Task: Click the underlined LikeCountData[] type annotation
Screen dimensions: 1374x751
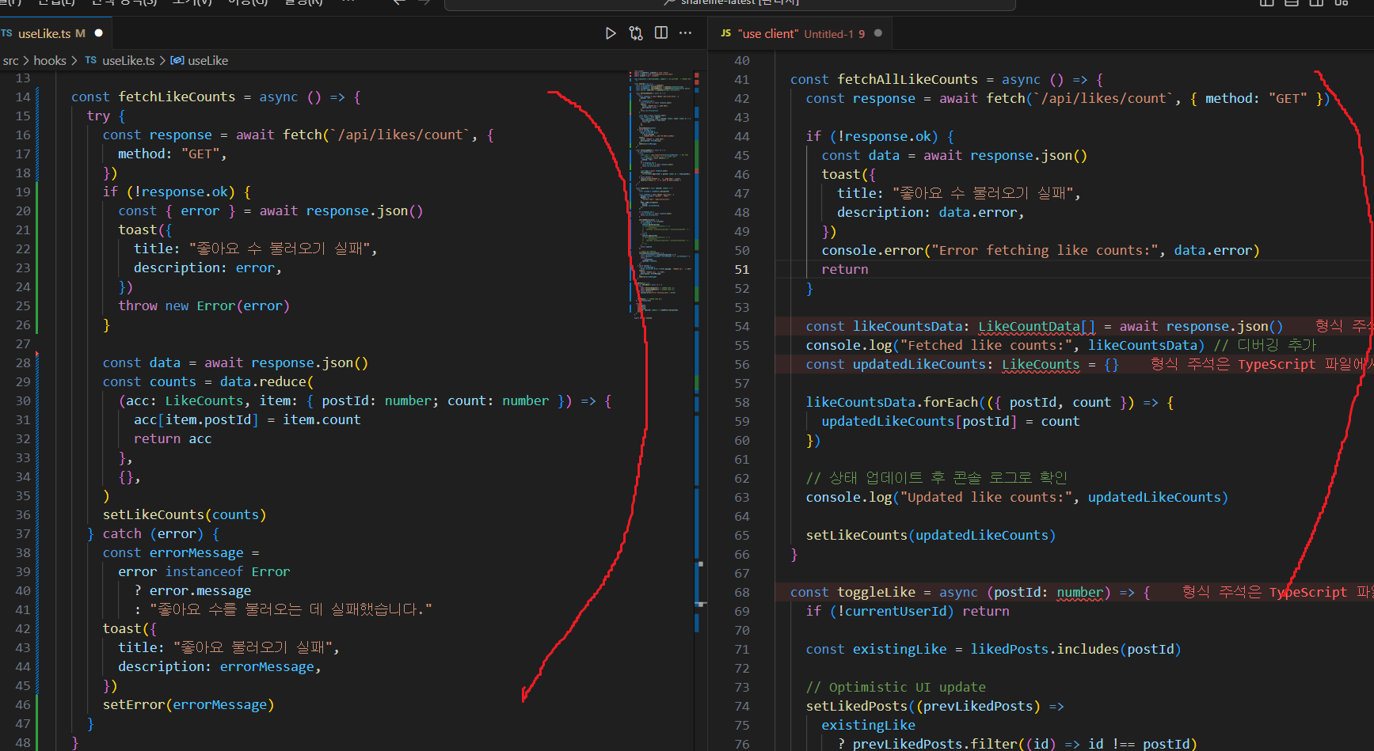Action: pos(1037,326)
